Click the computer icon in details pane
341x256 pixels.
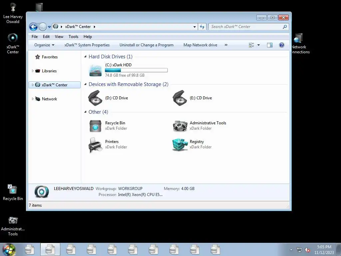point(42,192)
